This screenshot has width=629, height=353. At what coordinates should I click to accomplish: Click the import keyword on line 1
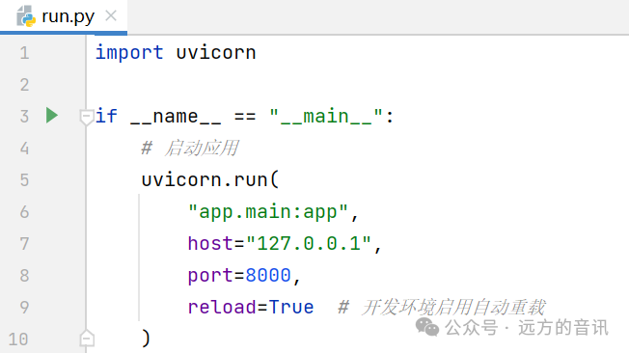coord(129,52)
